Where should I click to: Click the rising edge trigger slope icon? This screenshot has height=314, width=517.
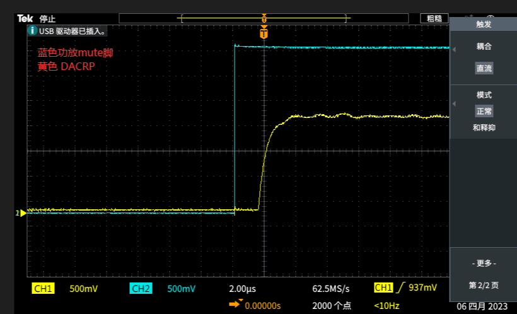click(x=400, y=288)
